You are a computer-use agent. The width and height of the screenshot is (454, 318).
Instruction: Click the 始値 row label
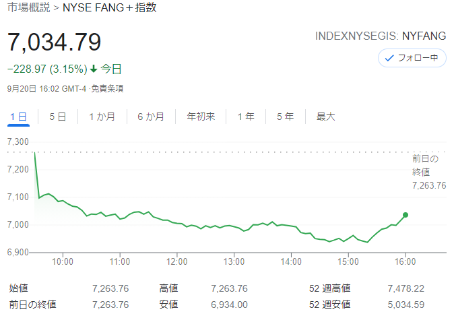click(19, 288)
